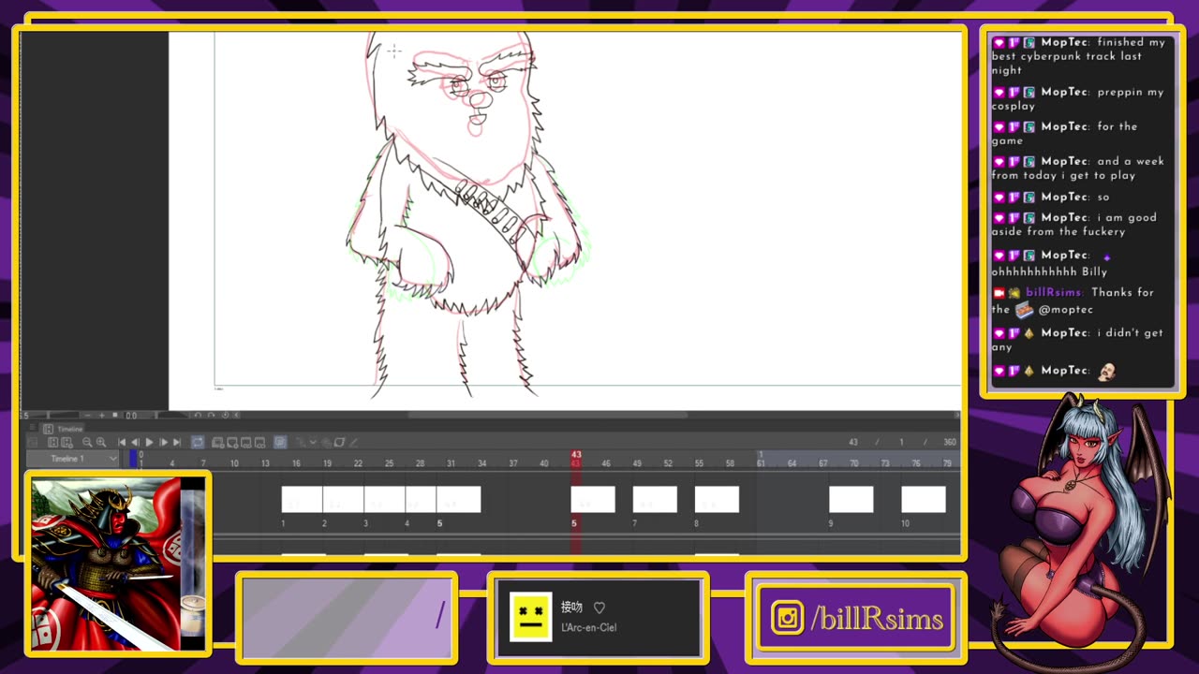Screen dimensions: 1199x674
Task: Click the current frame value 43 readout
Action: pos(853,442)
